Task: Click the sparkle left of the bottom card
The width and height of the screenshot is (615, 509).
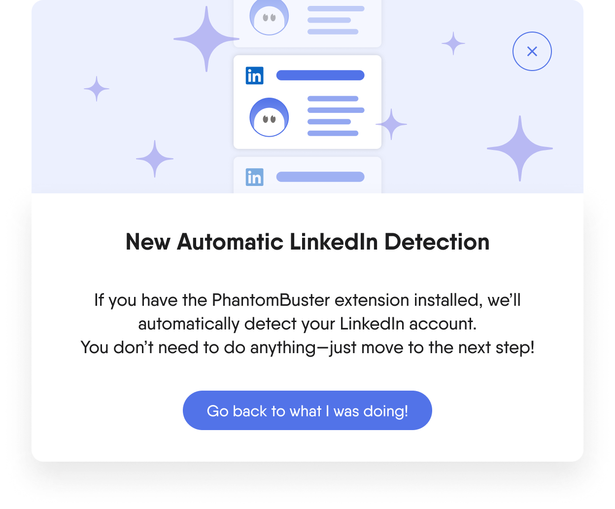Action: pos(155,159)
